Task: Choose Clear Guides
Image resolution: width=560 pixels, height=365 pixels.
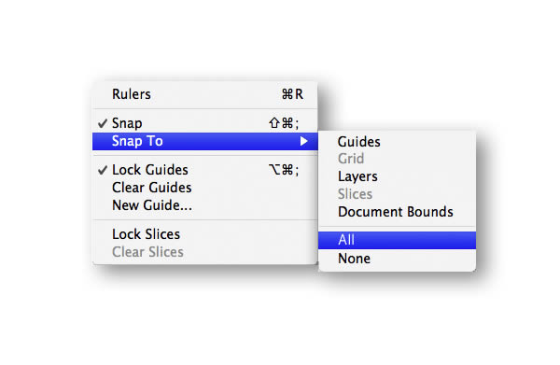Action: [x=152, y=188]
